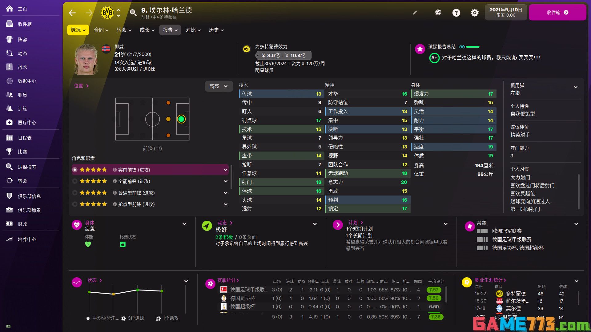Expand the 状态 form panel dropdown
Screen dimensions: 591x332
click(186, 281)
